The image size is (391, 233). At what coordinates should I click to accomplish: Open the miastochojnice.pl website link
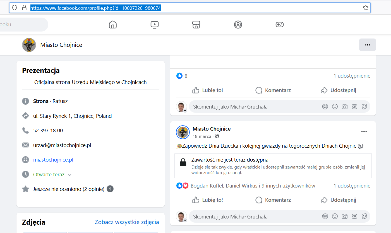[x=53, y=160]
